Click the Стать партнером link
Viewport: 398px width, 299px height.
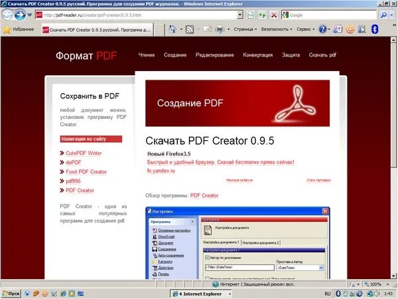[x=319, y=180]
